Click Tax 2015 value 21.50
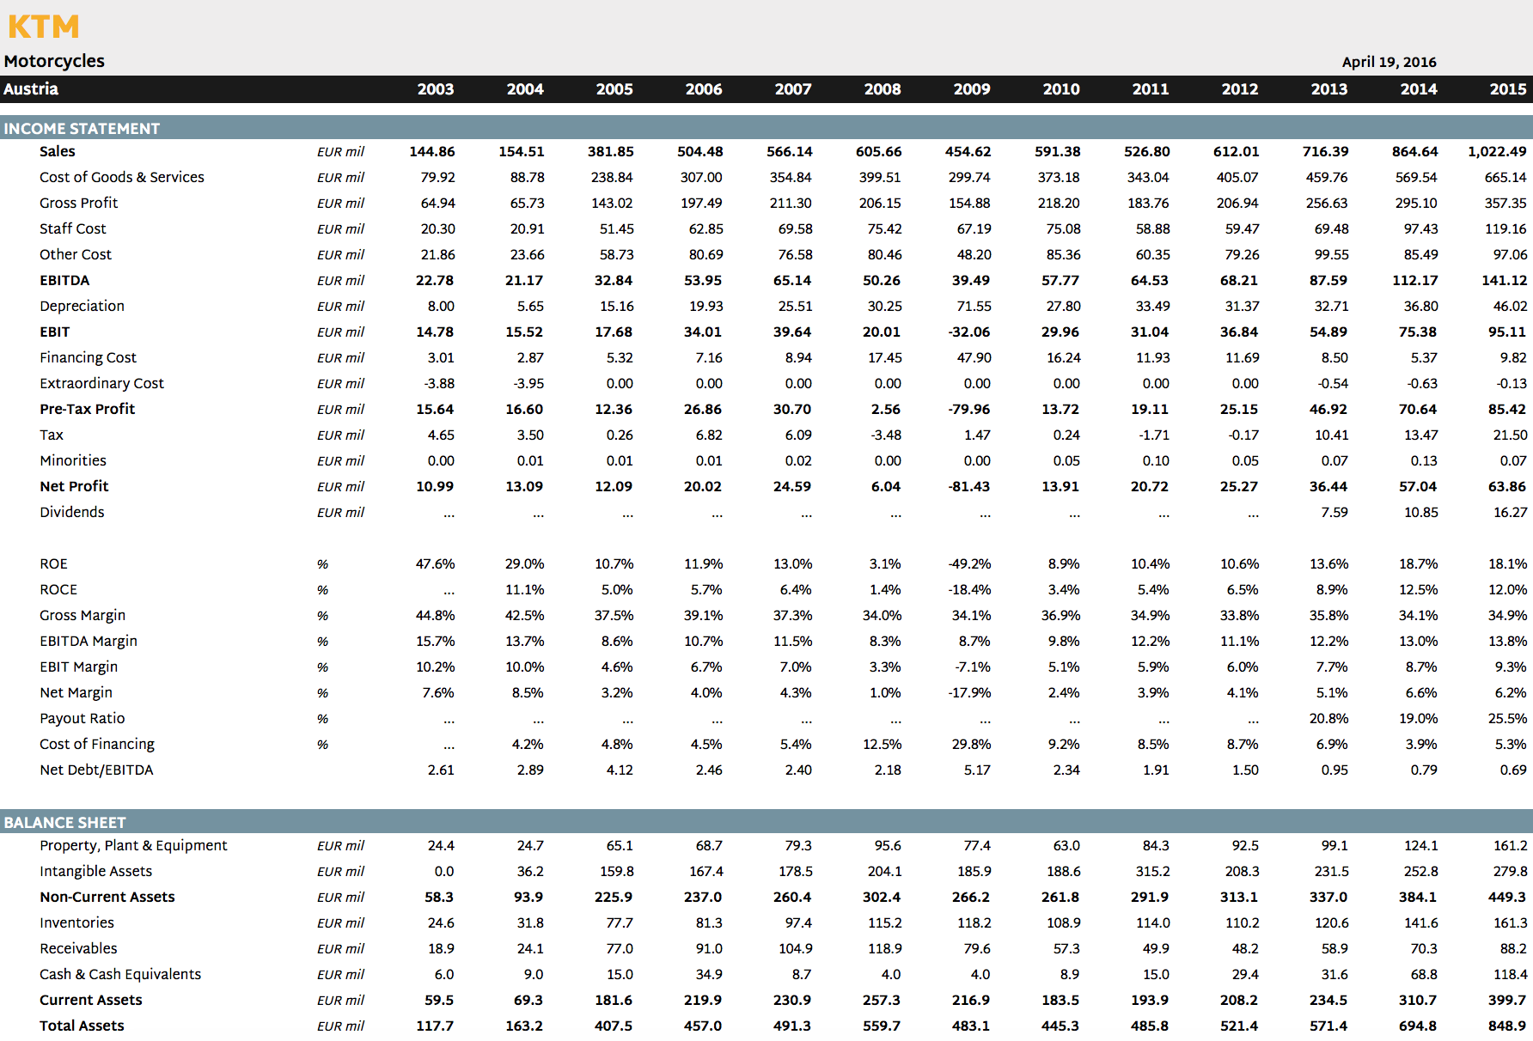The image size is (1533, 1041). (x=1510, y=435)
